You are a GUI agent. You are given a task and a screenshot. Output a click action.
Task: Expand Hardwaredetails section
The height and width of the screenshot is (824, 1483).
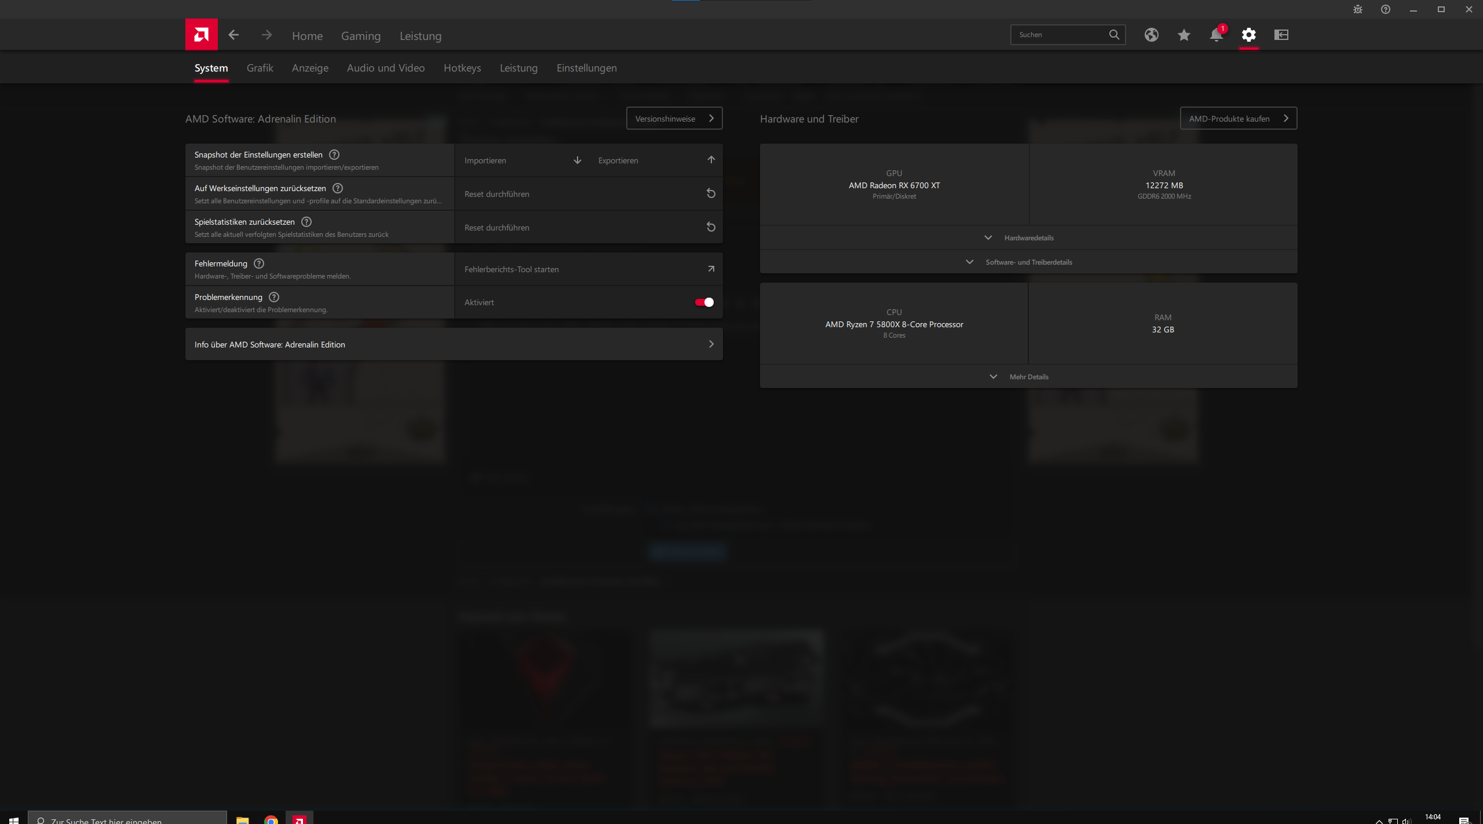coord(1028,238)
